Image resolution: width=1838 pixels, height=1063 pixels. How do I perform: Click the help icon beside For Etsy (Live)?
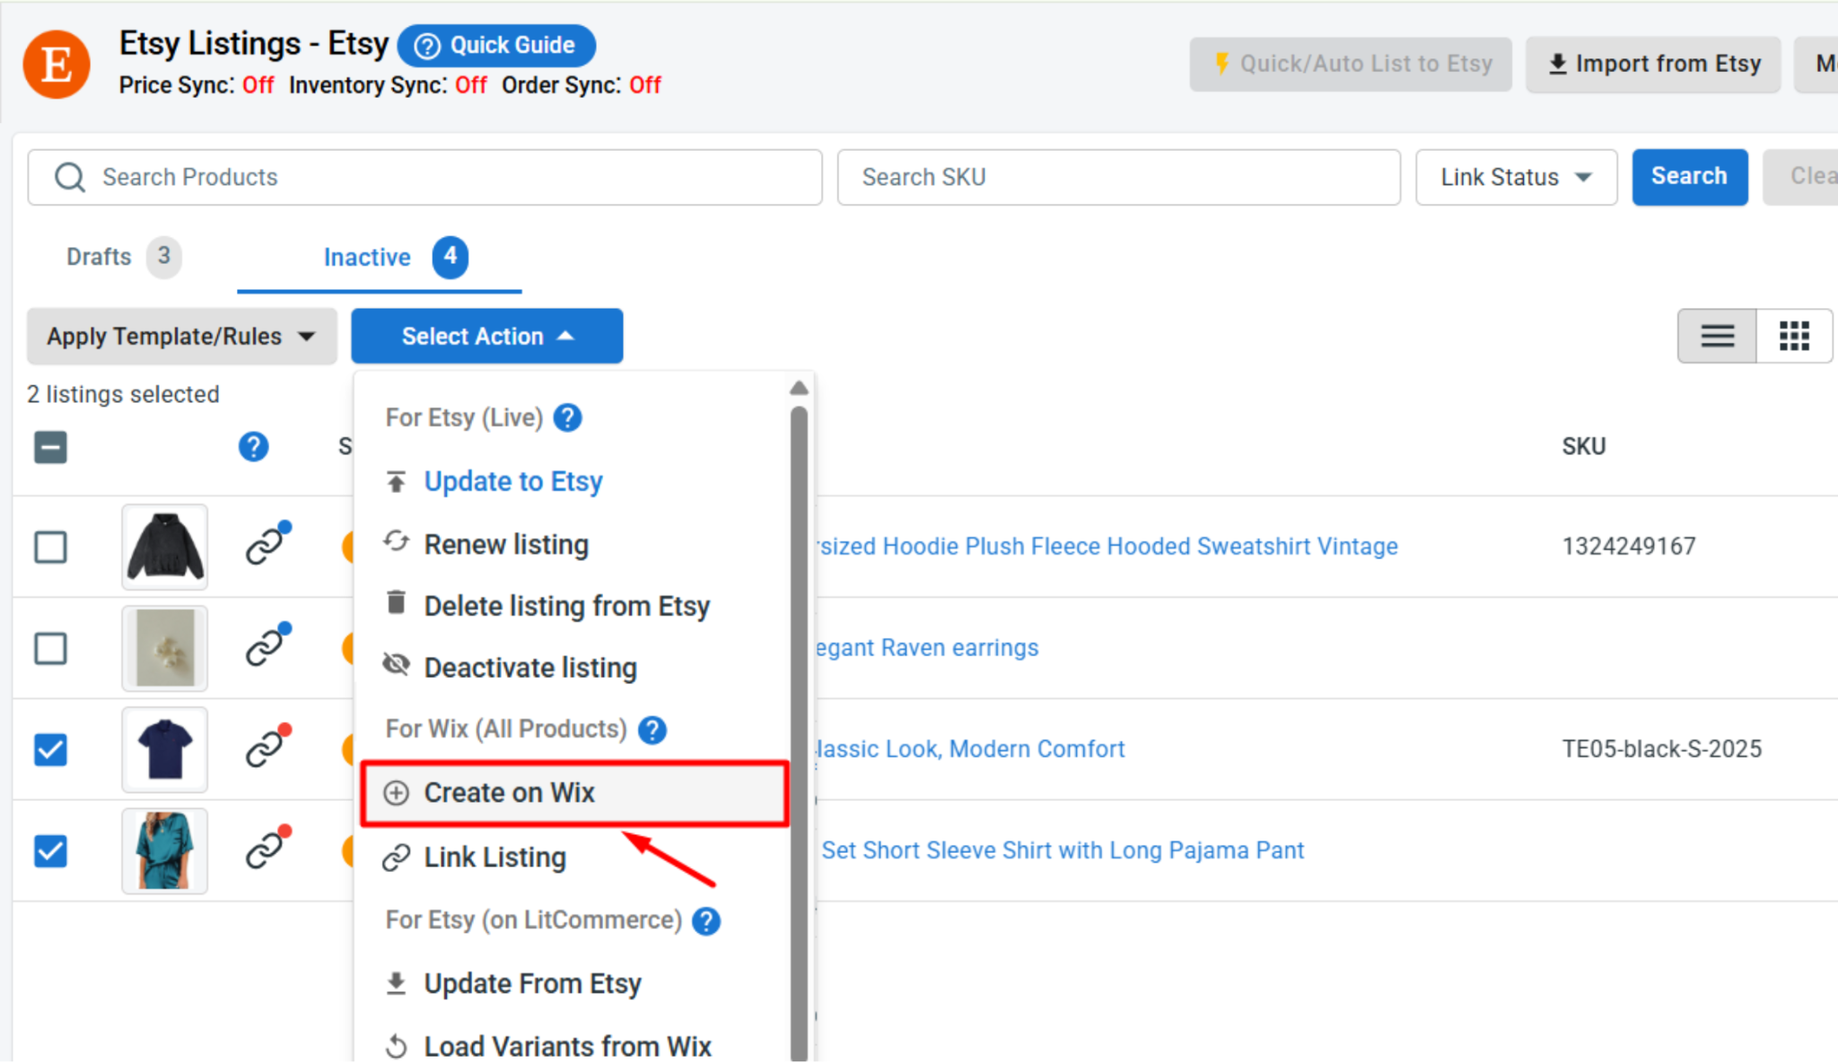pyautogui.click(x=567, y=417)
